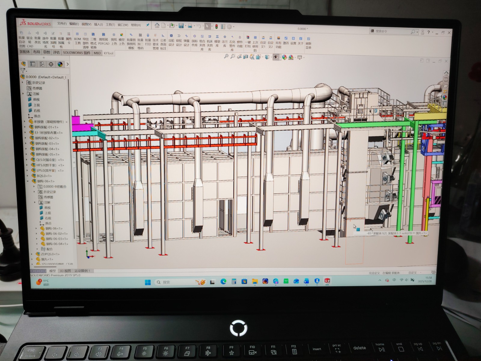Click the Rebuild traffic light icon
The image size is (481, 361).
(216, 26)
